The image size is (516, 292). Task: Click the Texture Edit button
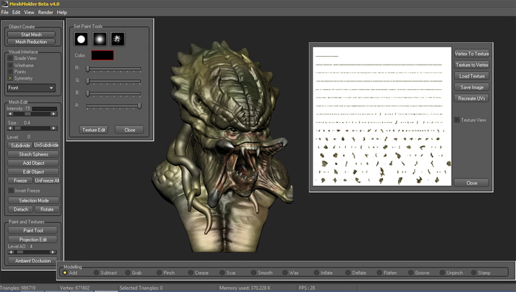94,130
